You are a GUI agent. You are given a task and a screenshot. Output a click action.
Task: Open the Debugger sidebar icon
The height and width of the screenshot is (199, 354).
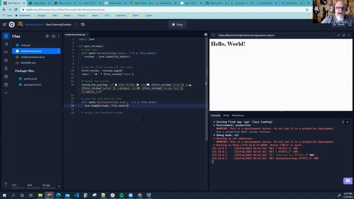point(6,52)
